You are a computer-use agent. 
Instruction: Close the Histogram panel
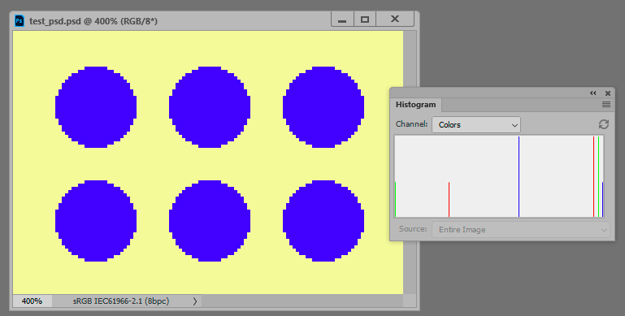coord(607,93)
